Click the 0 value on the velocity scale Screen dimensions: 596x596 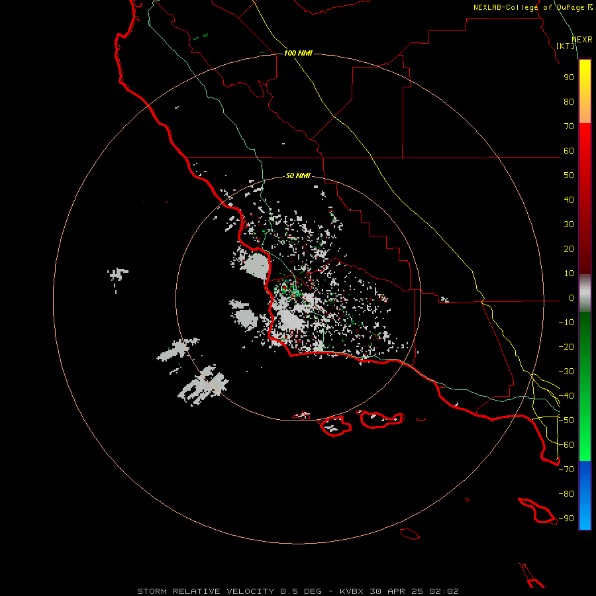point(571,298)
